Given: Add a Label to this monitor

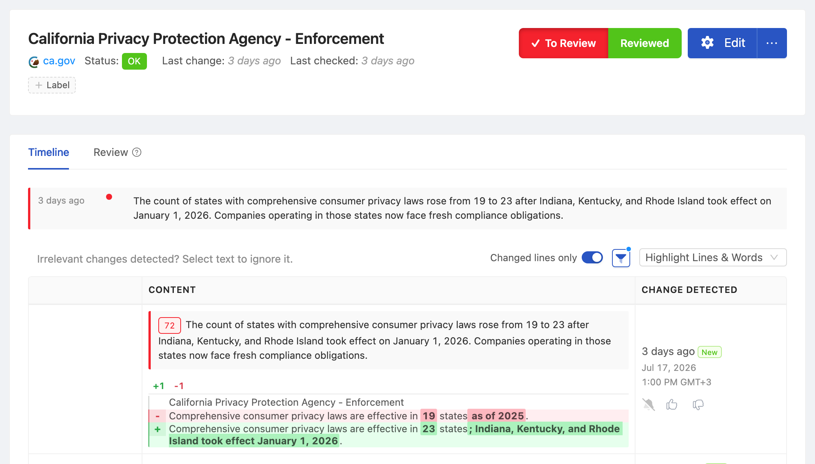Looking at the screenshot, I should pos(52,85).
